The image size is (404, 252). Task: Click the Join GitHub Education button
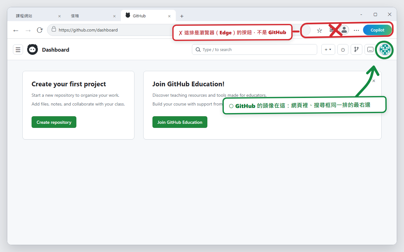(180, 122)
